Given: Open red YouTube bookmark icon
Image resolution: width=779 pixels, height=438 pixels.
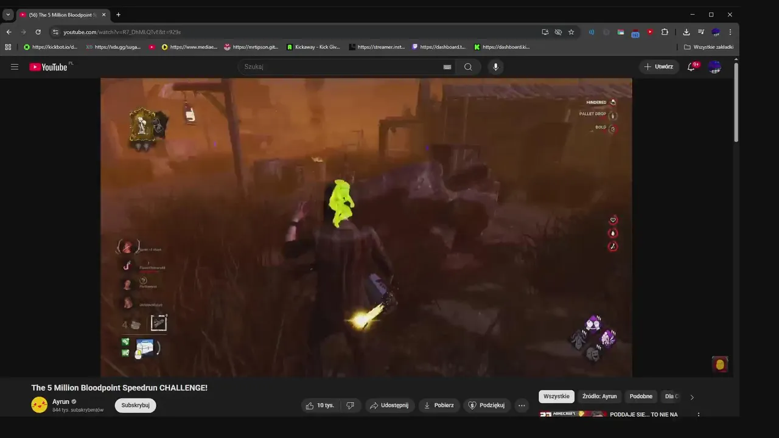Looking at the screenshot, I should [x=152, y=47].
